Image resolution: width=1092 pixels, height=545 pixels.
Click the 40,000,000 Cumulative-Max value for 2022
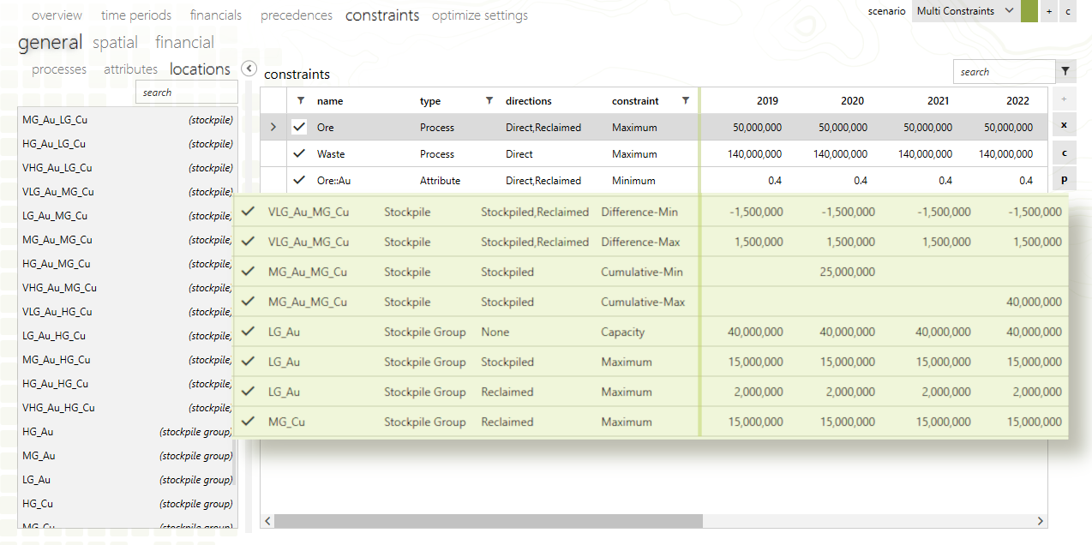click(x=1034, y=302)
